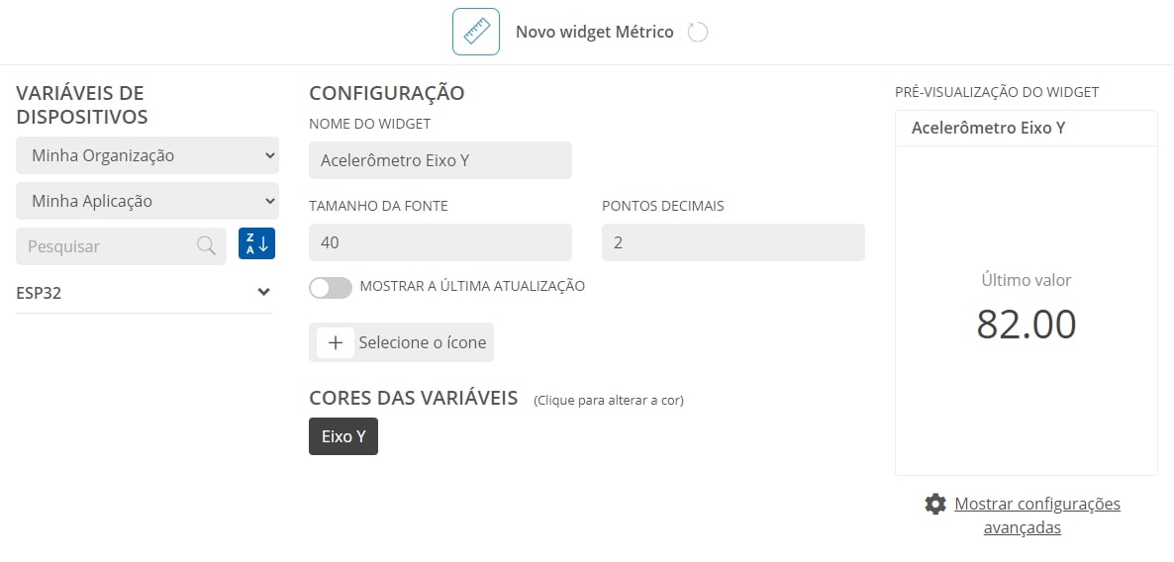Click the advanced settings gear icon
Image resolution: width=1174 pixels, height=562 pixels.
coord(935,504)
